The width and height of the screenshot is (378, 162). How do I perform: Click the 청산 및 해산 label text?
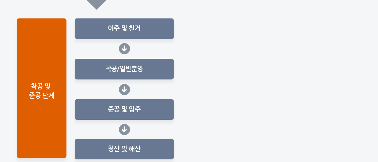coord(124,149)
